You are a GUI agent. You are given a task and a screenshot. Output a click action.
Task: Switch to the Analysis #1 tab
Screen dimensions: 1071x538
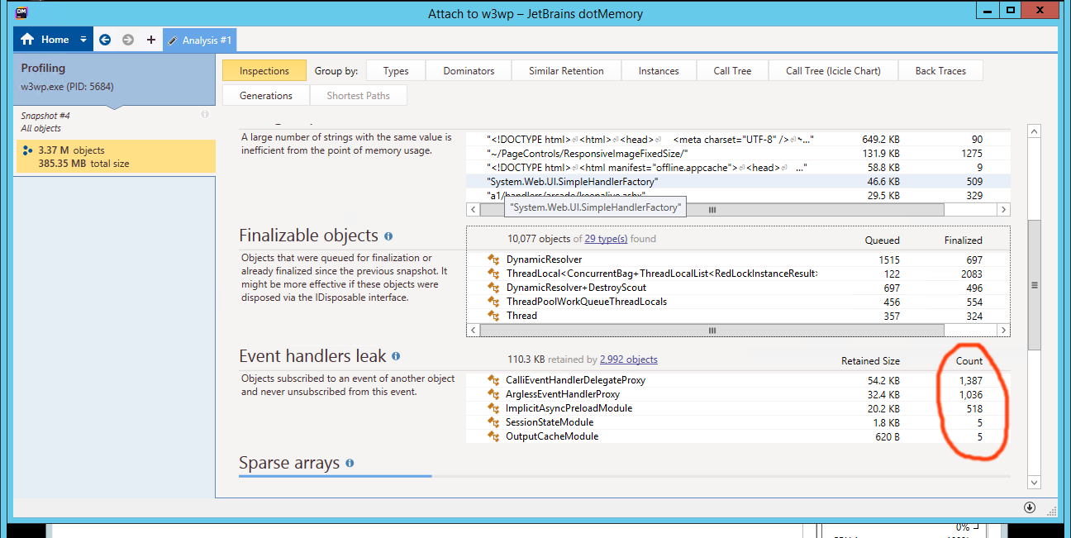[x=201, y=40]
